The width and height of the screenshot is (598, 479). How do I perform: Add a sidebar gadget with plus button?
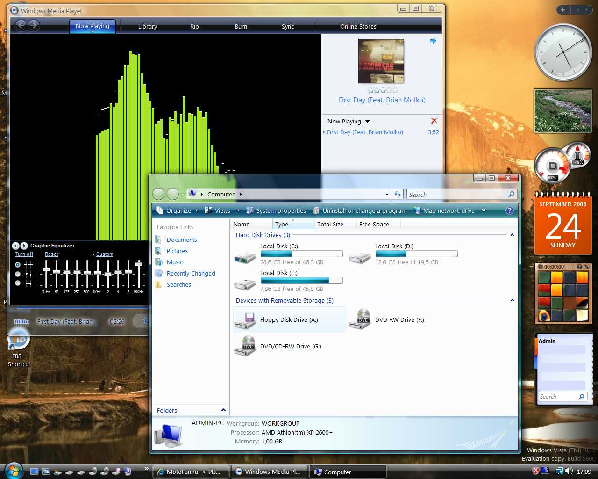pos(563,10)
